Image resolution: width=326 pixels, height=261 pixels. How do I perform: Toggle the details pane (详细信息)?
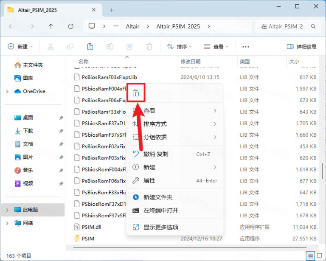point(301,47)
